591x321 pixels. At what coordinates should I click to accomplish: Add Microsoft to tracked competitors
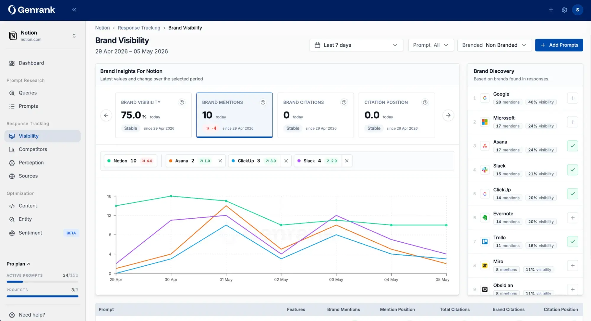pos(573,122)
